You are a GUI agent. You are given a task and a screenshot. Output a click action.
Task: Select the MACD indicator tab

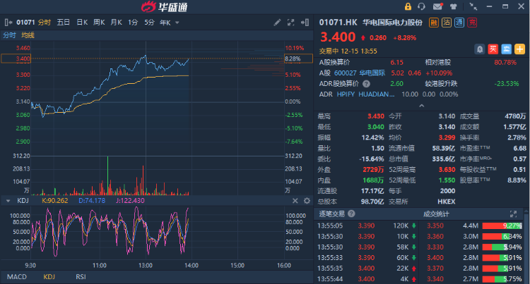(17, 277)
